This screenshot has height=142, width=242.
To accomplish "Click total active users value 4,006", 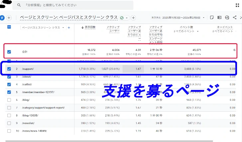I will (116, 50).
